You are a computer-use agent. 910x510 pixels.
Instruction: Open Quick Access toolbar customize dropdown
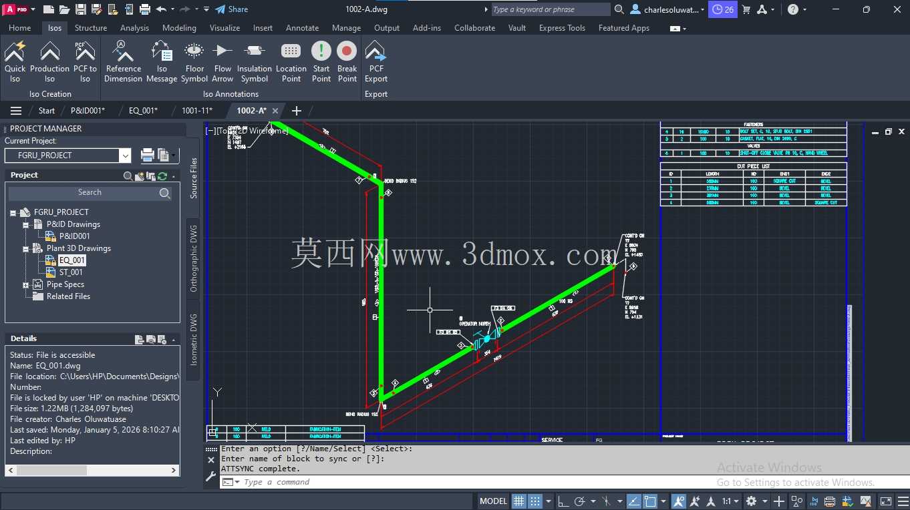pyautogui.click(x=206, y=9)
